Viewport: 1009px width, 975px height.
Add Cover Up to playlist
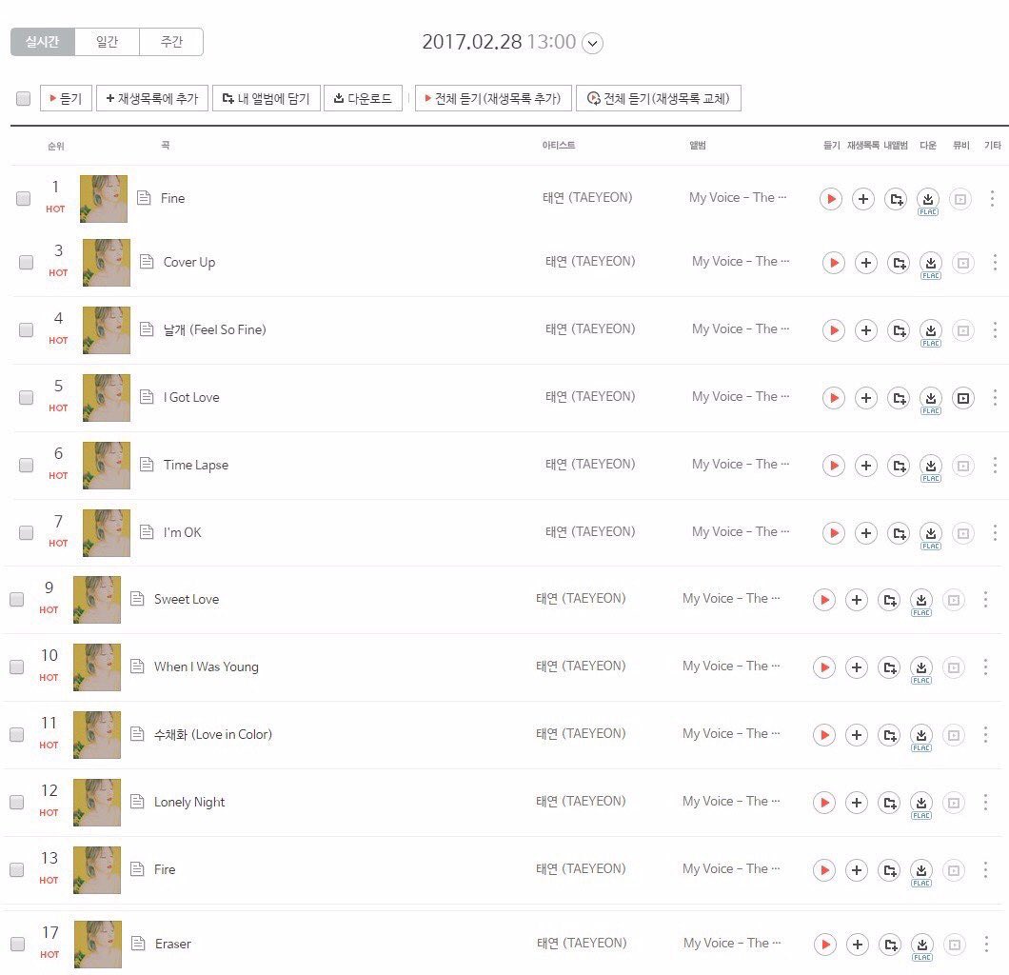click(x=866, y=263)
